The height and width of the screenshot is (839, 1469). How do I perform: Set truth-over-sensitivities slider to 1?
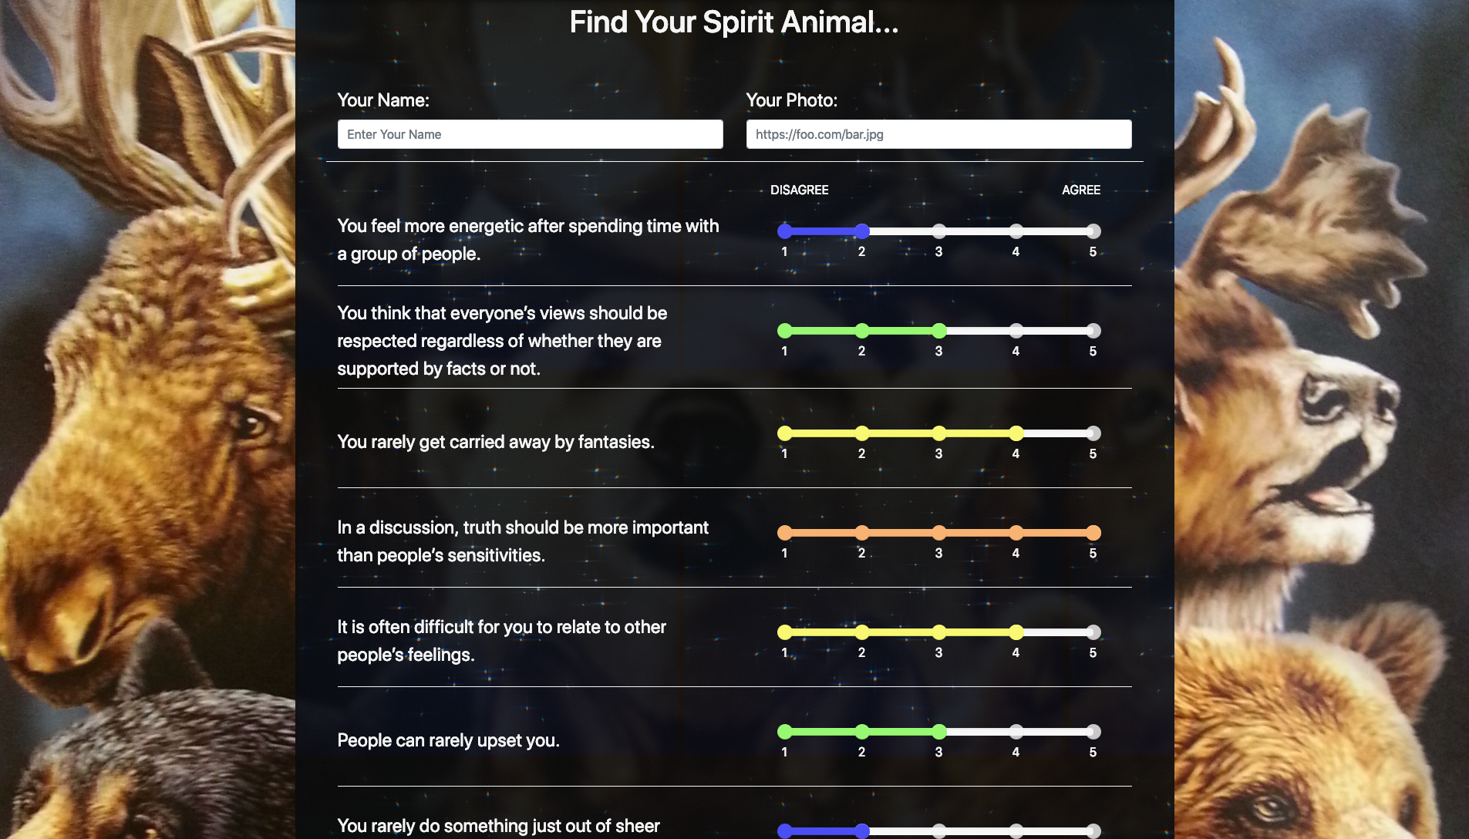coord(785,533)
